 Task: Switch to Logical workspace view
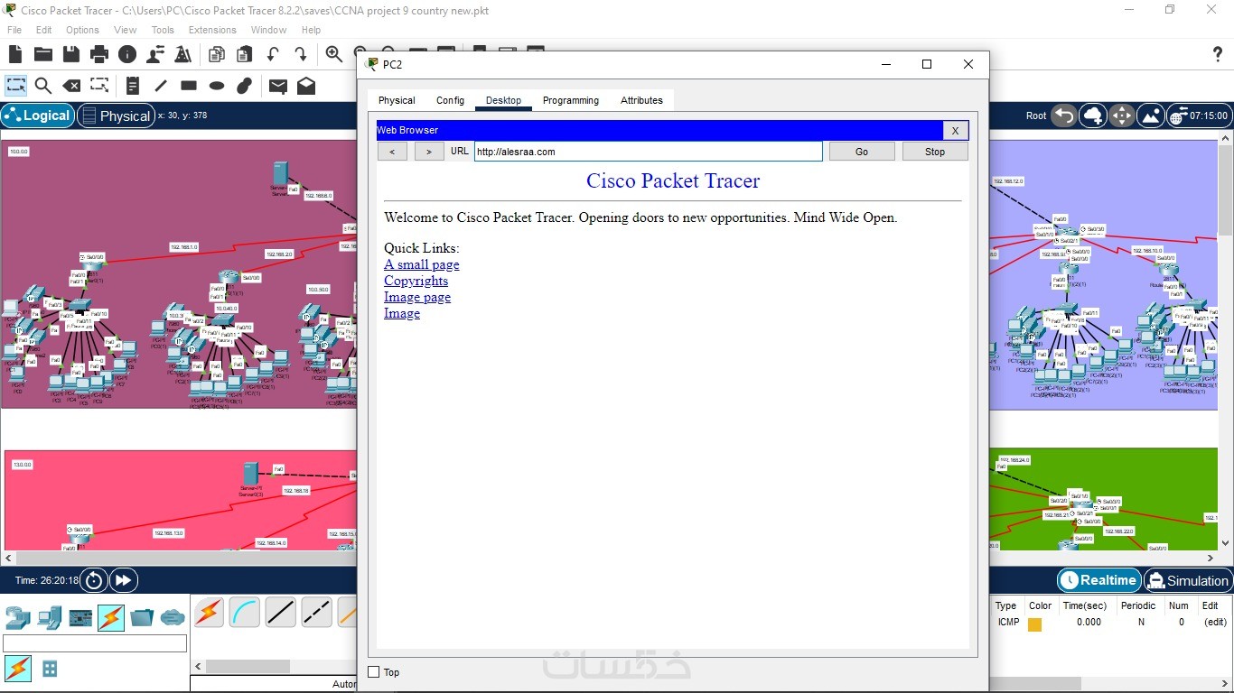[x=38, y=115]
